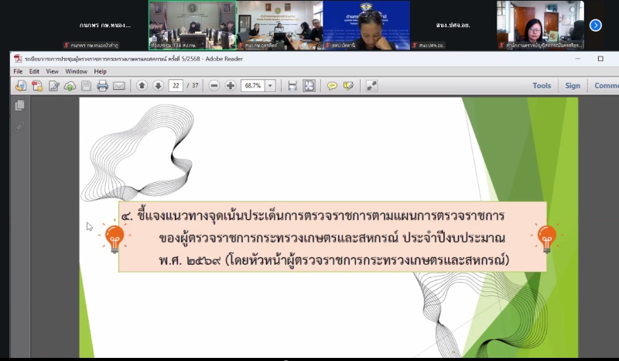Open the File menu
The height and width of the screenshot is (361, 619).
18,71
